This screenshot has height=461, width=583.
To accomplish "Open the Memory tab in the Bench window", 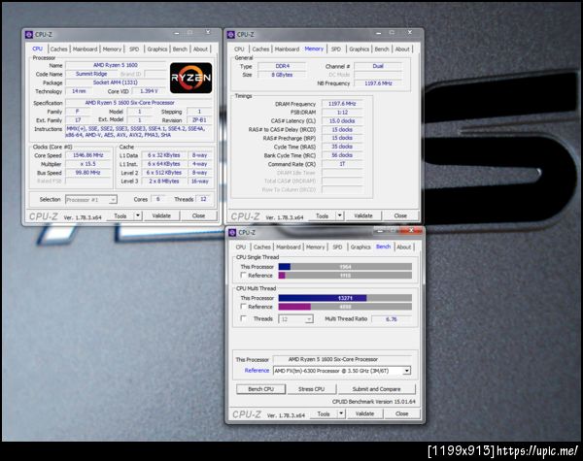I will tap(315, 247).
